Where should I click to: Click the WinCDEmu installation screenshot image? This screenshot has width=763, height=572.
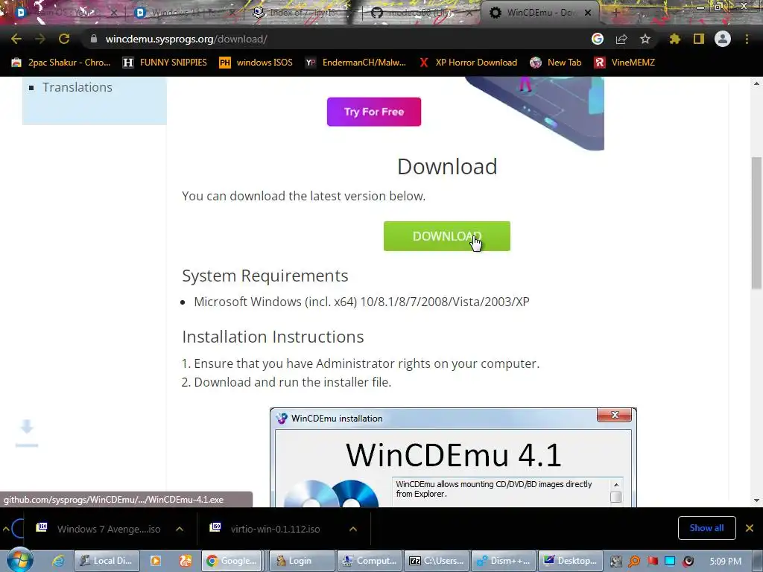coord(453,457)
